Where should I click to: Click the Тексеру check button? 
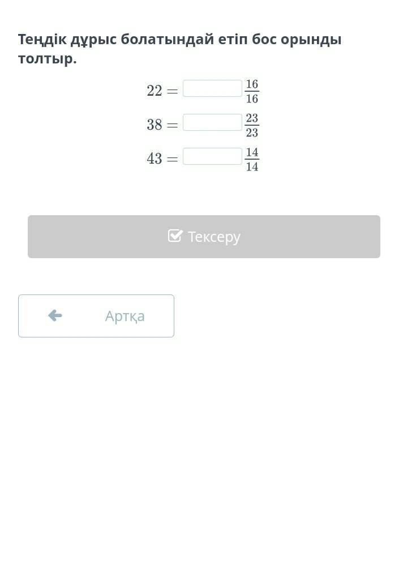click(204, 237)
